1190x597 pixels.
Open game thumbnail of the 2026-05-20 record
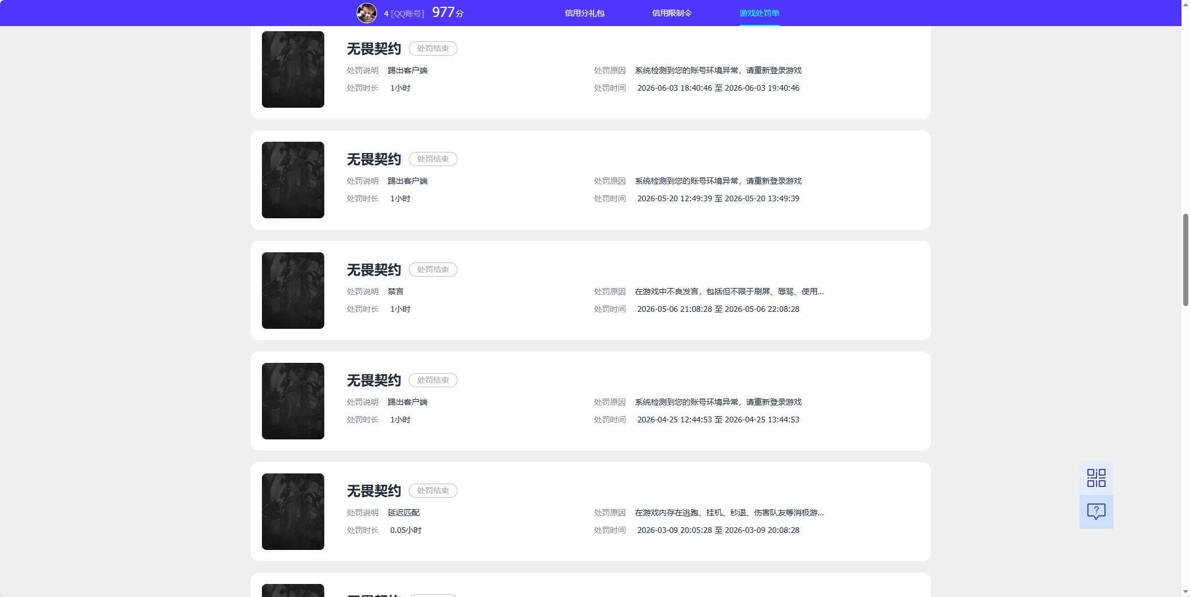point(293,180)
